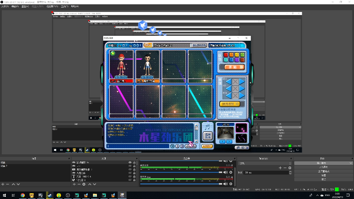Toggle visibility of second source row

[x=130, y=166]
